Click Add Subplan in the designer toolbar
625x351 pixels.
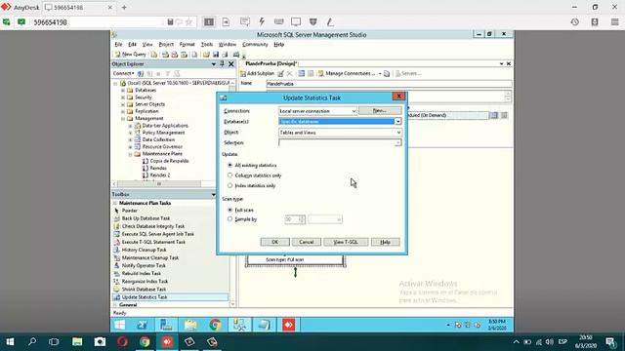pos(257,74)
